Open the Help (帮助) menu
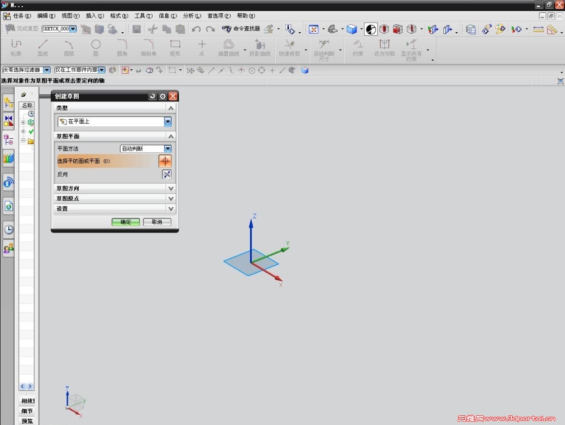565x425 pixels. pyautogui.click(x=246, y=16)
